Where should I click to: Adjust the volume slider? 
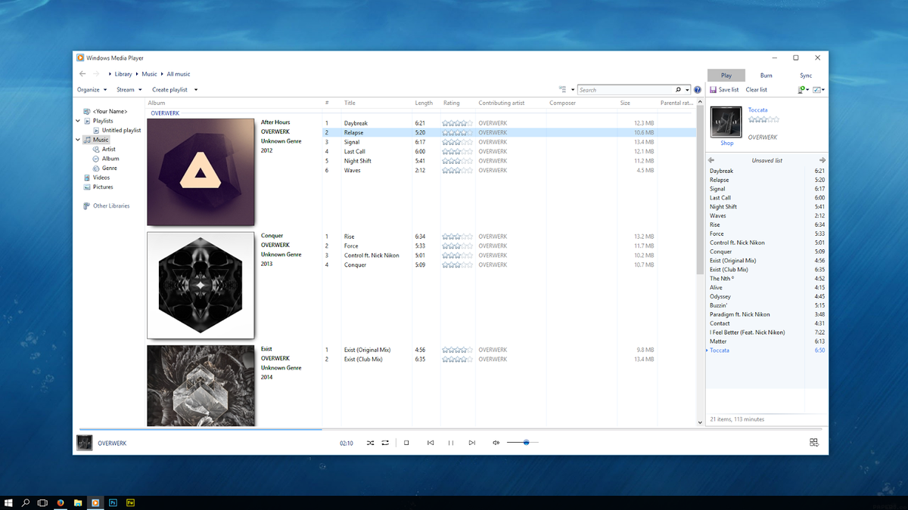coord(525,443)
